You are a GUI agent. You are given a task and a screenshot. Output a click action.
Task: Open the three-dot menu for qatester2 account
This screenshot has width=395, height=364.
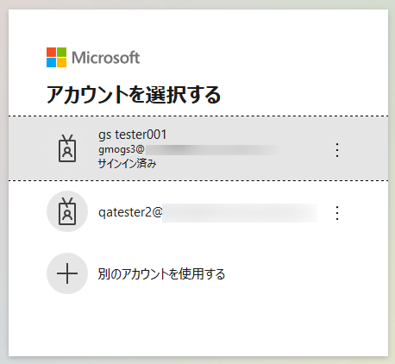coord(337,213)
